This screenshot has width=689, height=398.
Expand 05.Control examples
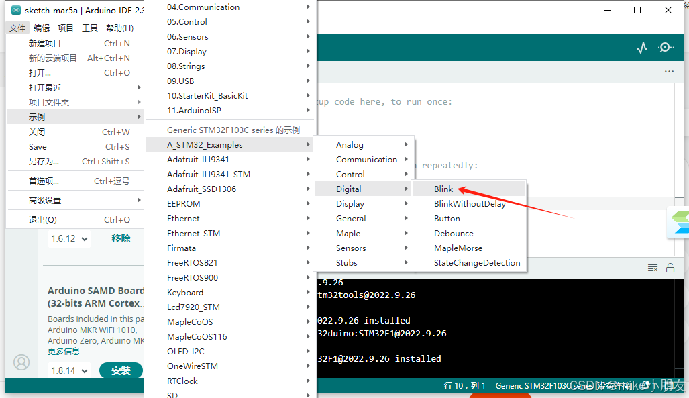(x=230, y=22)
